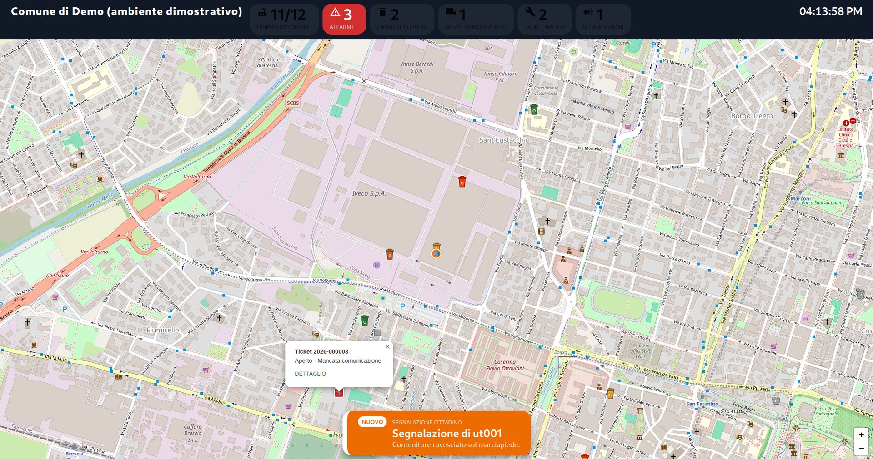This screenshot has width=873, height=459.
Task: Click the red ticket wrench marker below popup
Action: tap(339, 392)
